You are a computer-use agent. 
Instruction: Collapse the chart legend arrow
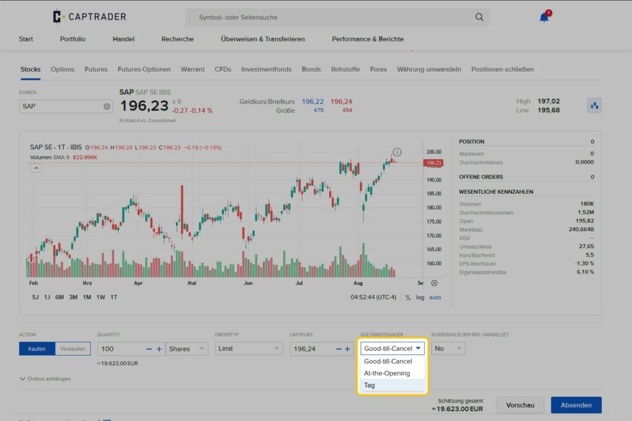(x=36, y=168)
